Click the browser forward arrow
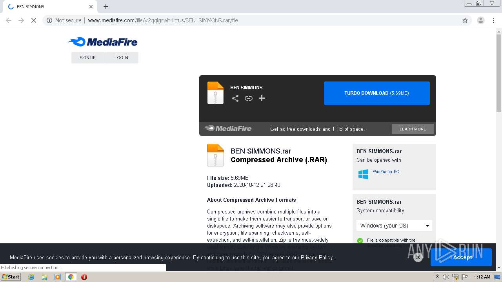The width and height of the screenshot is (502, 282). [x=21, y=20]
